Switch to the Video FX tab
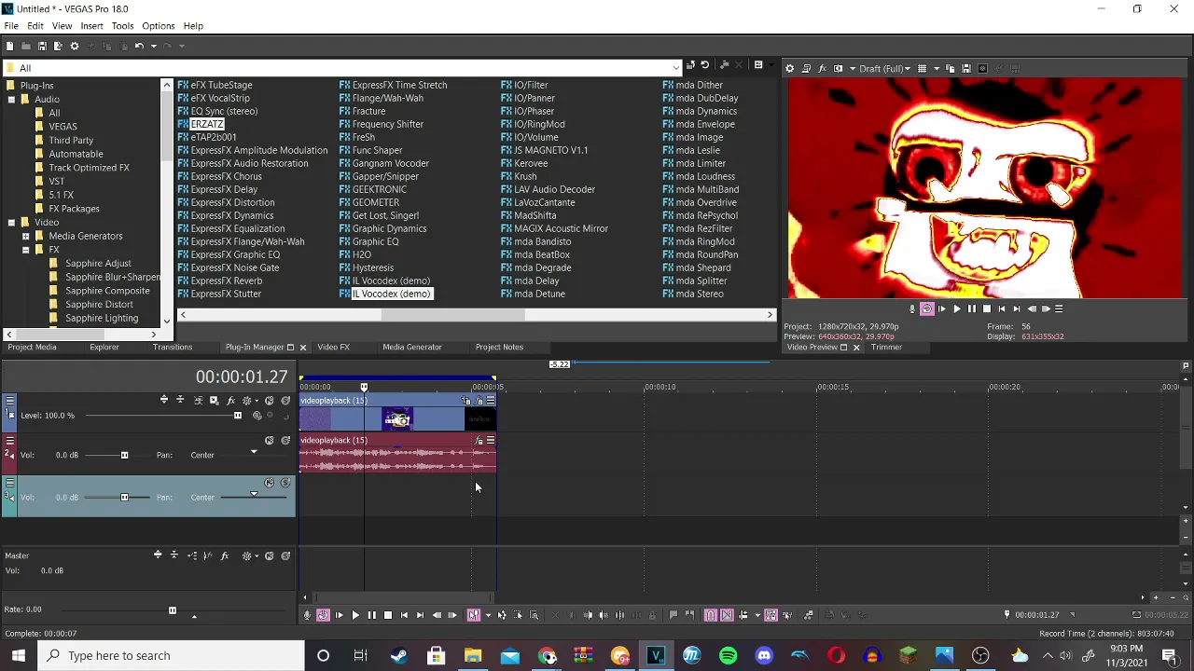This screenshot has height=671, width=1194. (x=333, y=347)
